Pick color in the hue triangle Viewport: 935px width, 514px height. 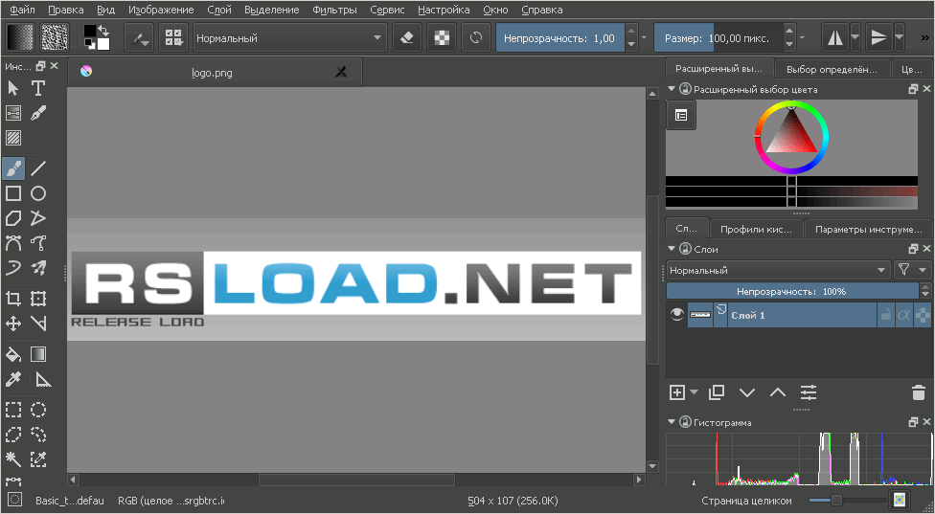791,134
